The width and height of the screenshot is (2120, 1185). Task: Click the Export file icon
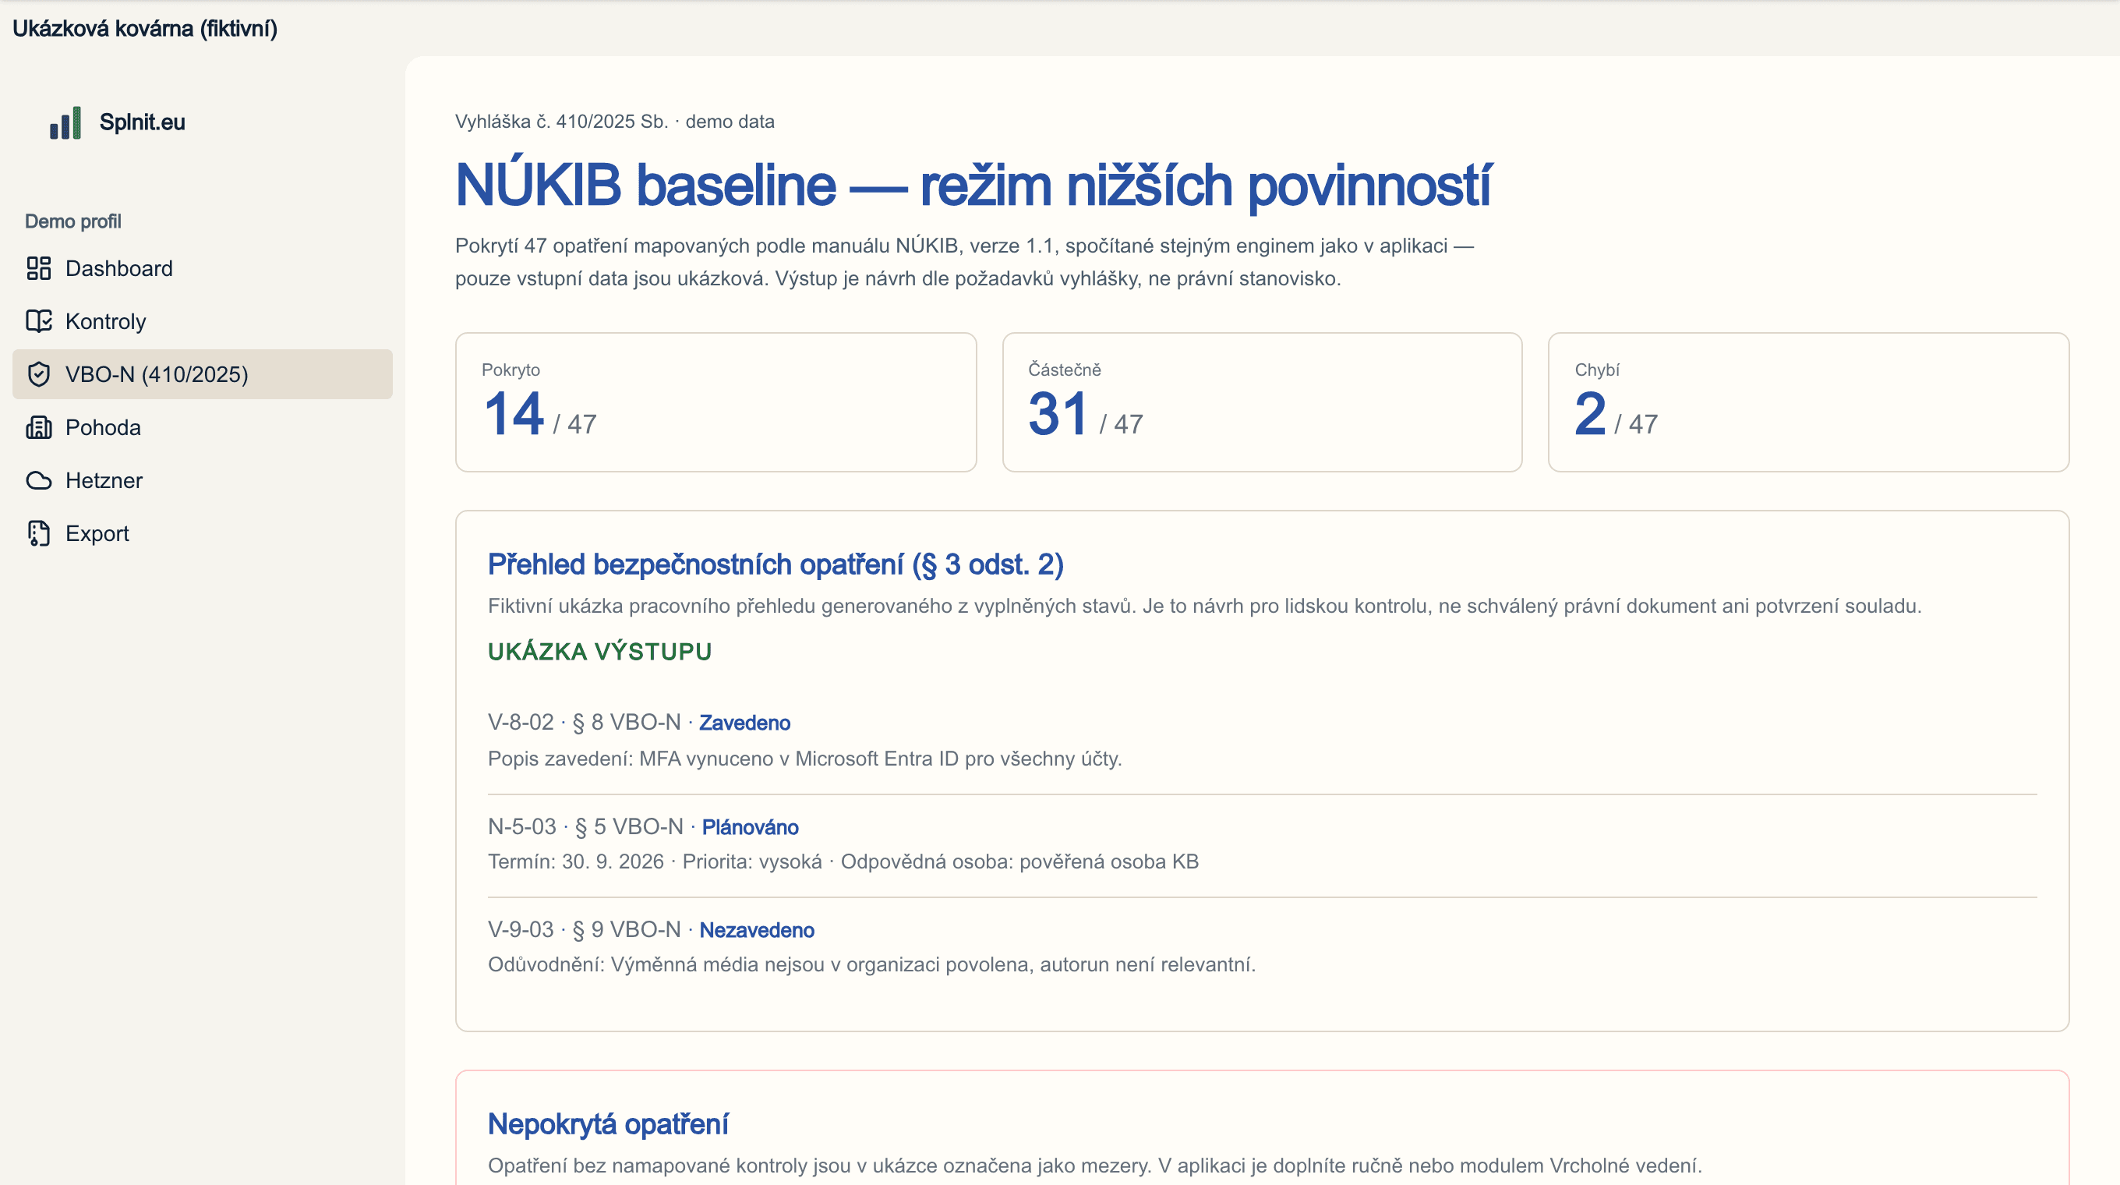[39, 533]
